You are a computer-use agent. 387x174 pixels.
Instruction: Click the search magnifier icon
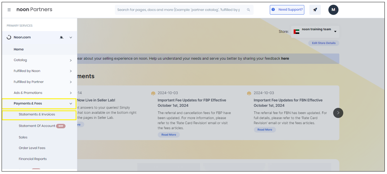click(248, 10)
